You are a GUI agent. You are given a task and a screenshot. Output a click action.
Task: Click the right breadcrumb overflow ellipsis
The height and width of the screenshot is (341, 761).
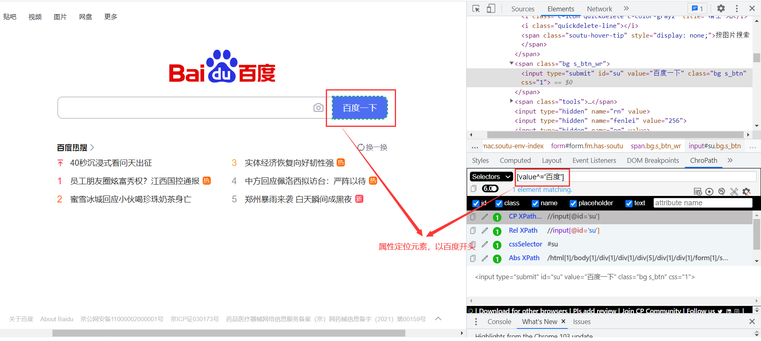pyautogui.click(x=753, y=147)
